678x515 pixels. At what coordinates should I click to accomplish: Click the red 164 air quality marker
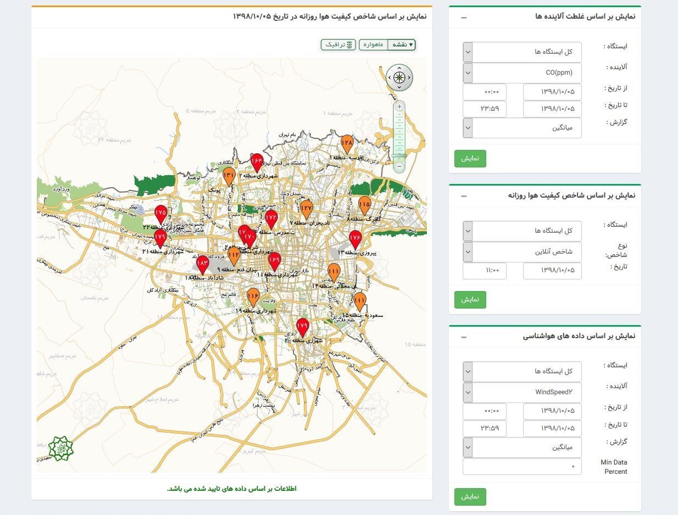click(x=257, y=162)
